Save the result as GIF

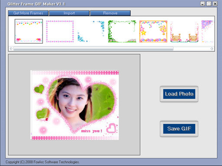(x=179, y=129)
